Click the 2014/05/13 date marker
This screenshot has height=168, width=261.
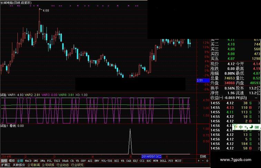[151, 157]
